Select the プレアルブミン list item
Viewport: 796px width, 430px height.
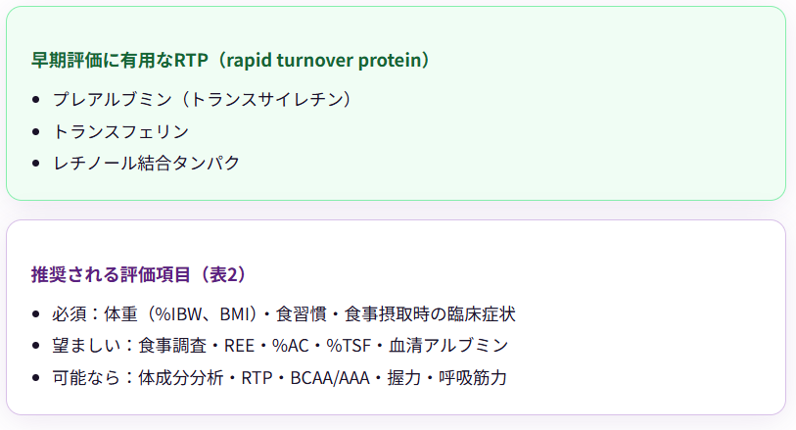(202, 99)
